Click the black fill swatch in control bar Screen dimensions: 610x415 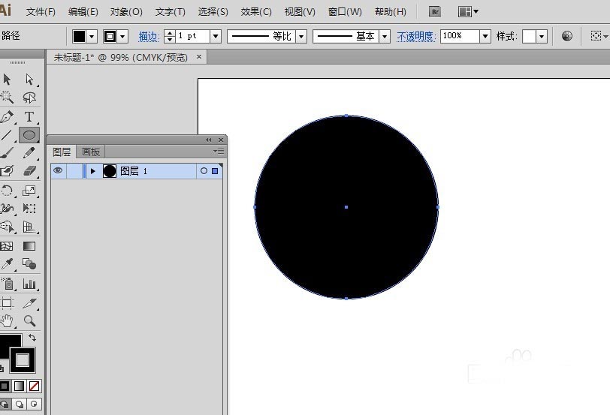(x=80, y=36)
